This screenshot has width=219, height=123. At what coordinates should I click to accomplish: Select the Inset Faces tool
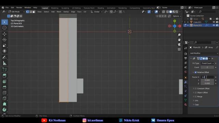[4, 81]
